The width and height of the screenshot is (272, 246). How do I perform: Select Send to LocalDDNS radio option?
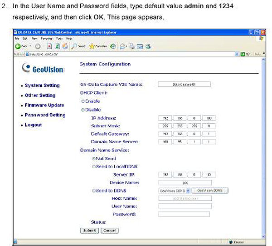coord(94,166)
